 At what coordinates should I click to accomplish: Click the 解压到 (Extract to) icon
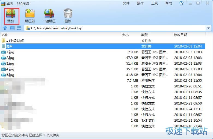click(x=30, y=13)
